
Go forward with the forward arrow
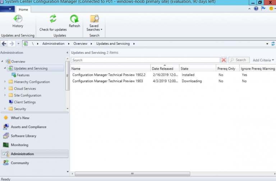11,43
